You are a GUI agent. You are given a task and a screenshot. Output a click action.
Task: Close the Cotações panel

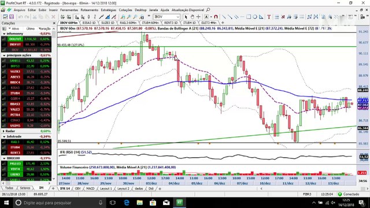(x=54, y=23)
